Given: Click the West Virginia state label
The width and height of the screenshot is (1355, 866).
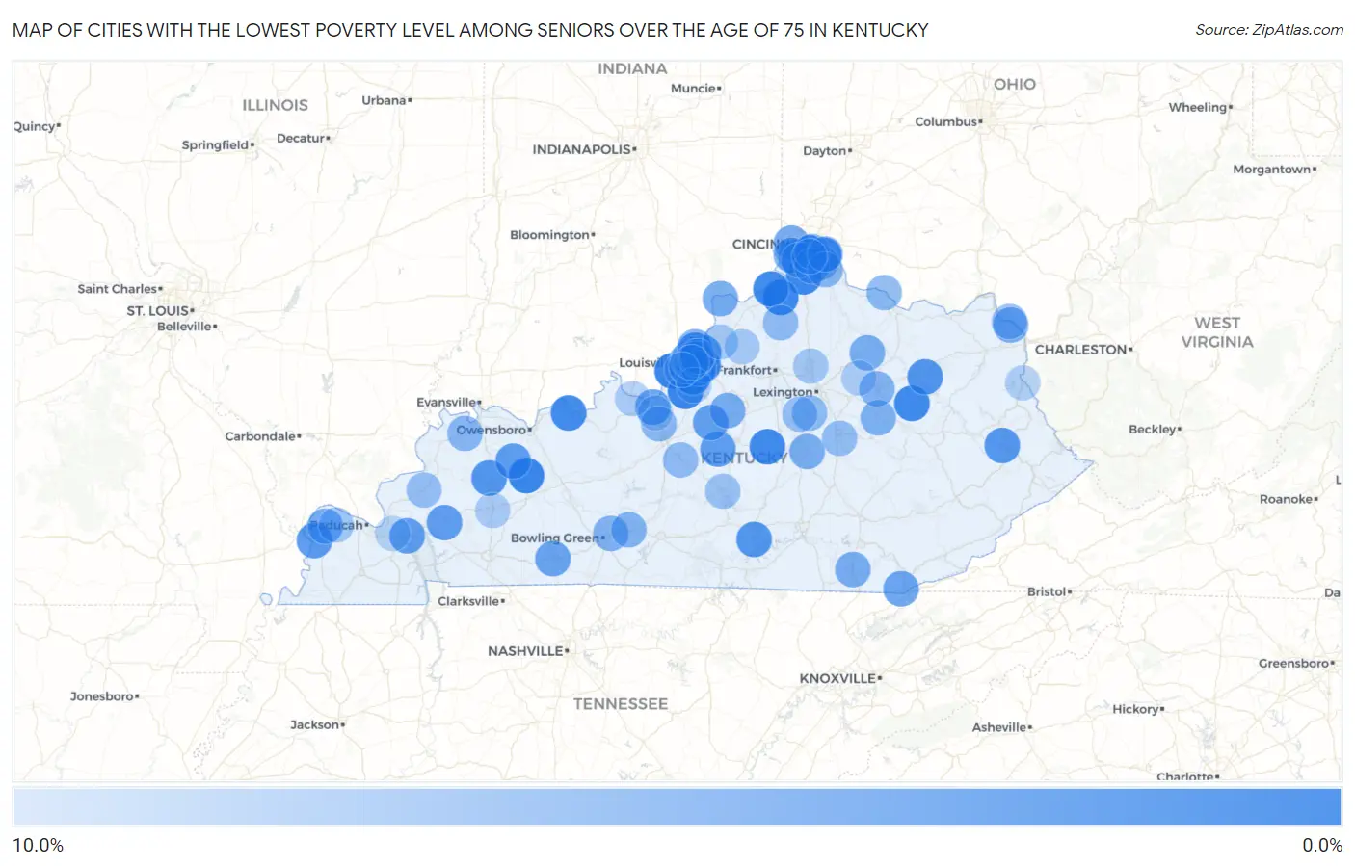Looking at the screenshot, I should pos(1217,332).
